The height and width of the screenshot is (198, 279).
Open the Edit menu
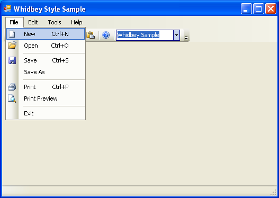(33, 22)
